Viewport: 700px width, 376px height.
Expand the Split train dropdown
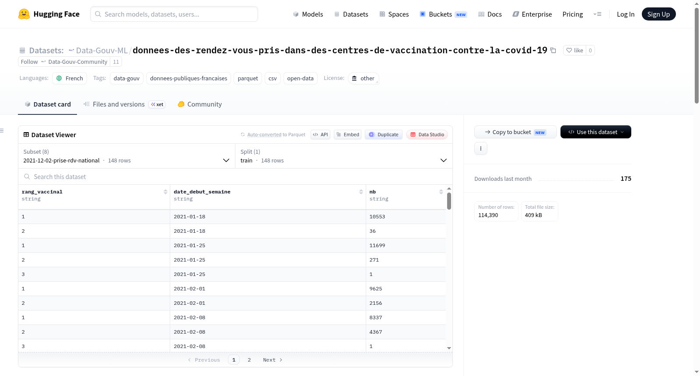(x=344, y=156)
